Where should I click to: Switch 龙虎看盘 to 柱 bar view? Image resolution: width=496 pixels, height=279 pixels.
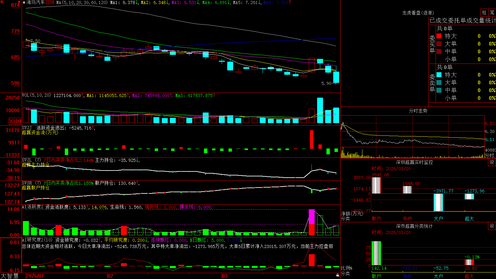click(x=484, y=12)
